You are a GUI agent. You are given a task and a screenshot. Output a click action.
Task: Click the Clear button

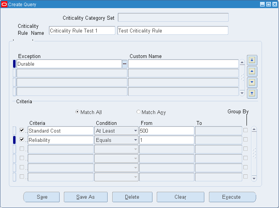[180, 197]
